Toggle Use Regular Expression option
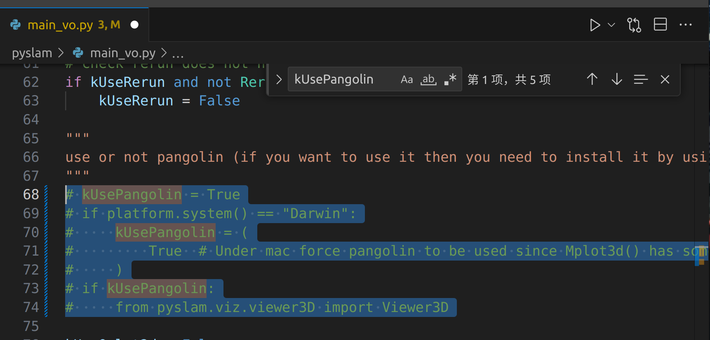This screenshot has height=340, width=710. click(450, 79)
